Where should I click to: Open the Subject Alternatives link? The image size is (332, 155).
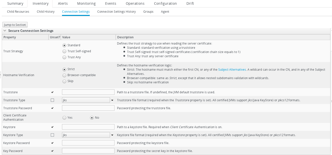(x=232, y=70)
